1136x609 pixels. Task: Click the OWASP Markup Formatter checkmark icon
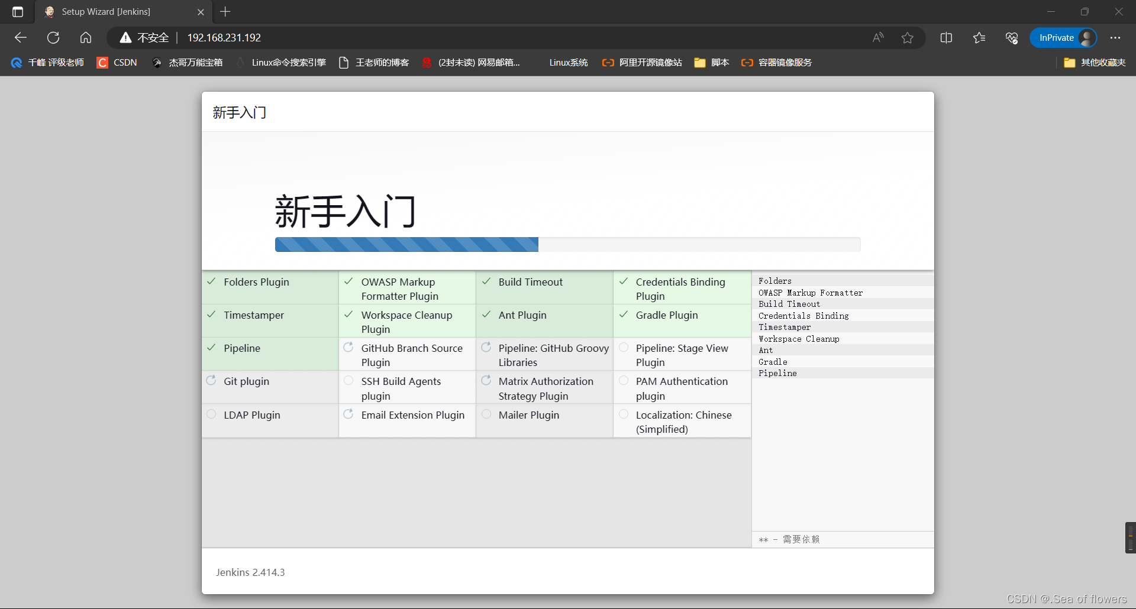tap(348, 281)
